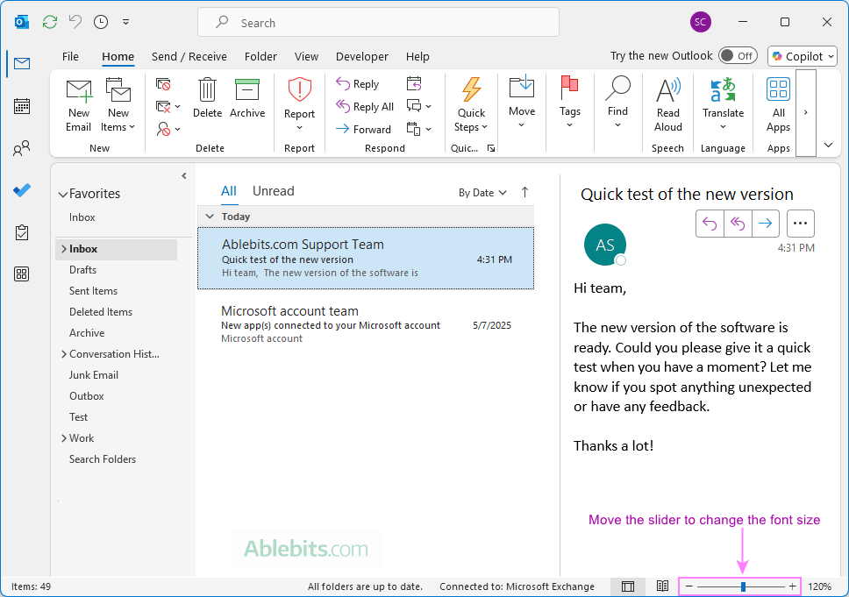
Task: Switch to the Send / Receive tab
Action: coord(189,56)
